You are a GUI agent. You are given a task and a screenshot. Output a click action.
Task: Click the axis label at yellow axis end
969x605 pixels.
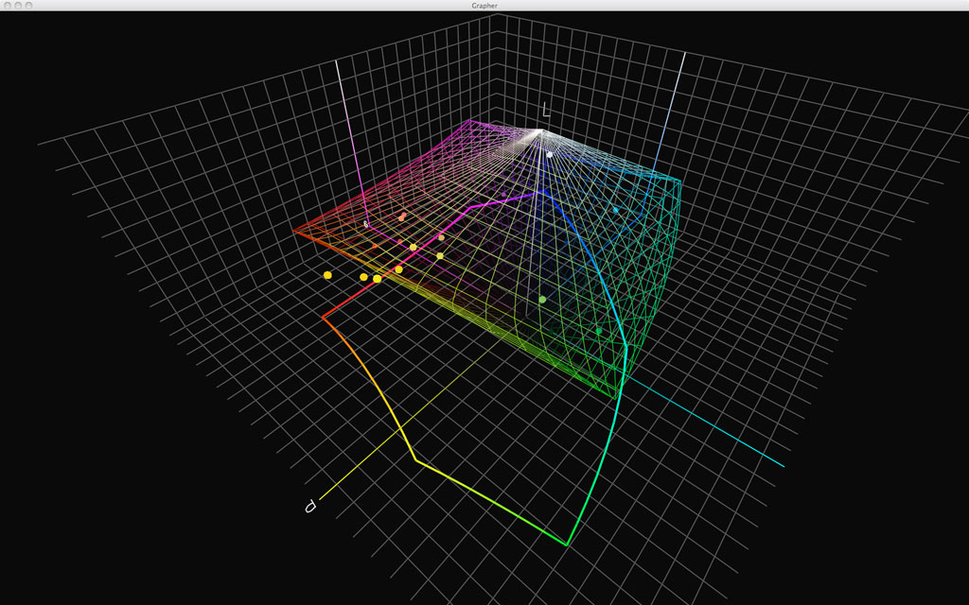(x=310, y=507)
